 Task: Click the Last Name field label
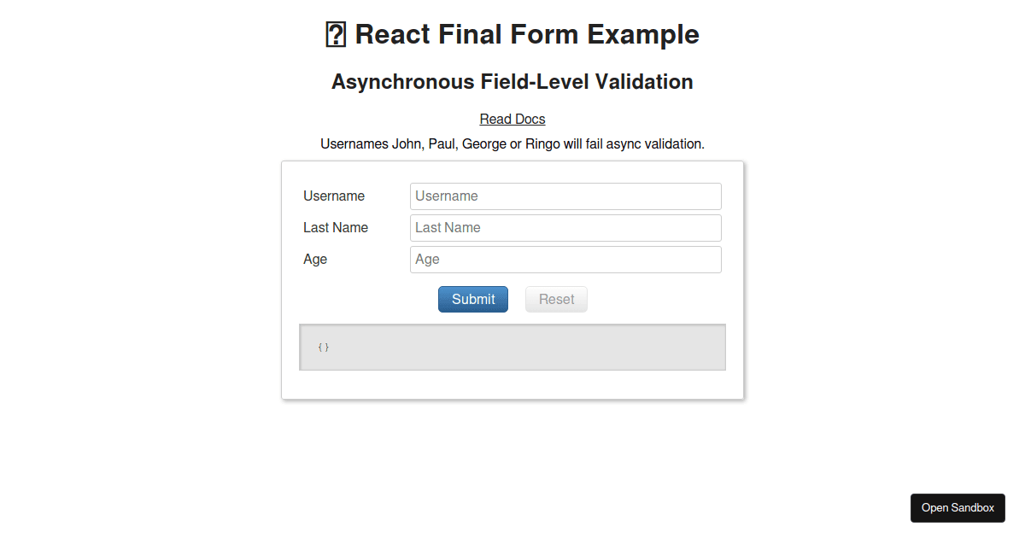pyautogui.click(x=336, y=228)
